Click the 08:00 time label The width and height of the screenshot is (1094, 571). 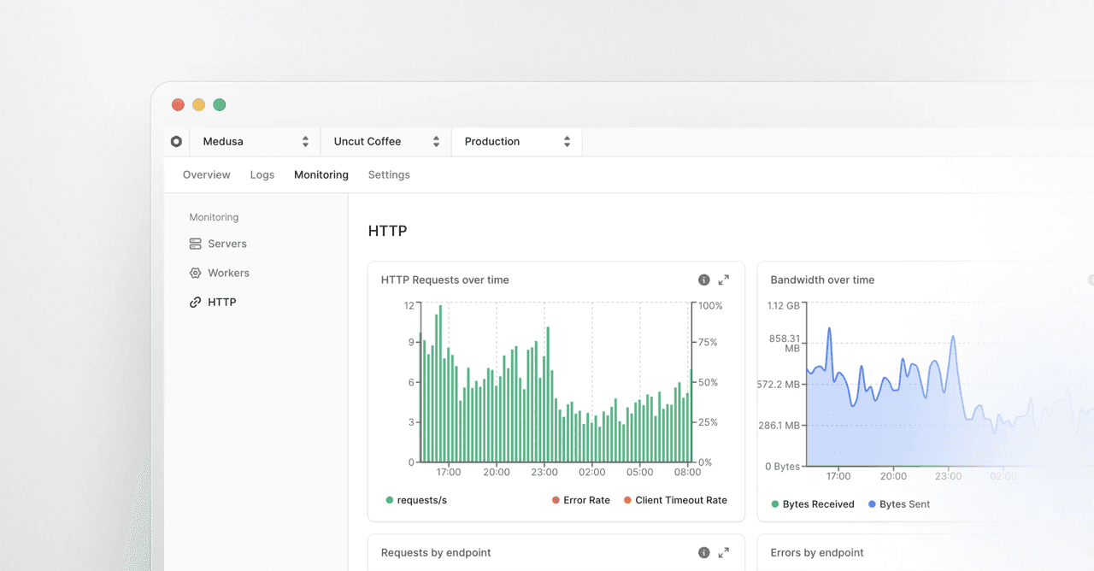point(687,472)
